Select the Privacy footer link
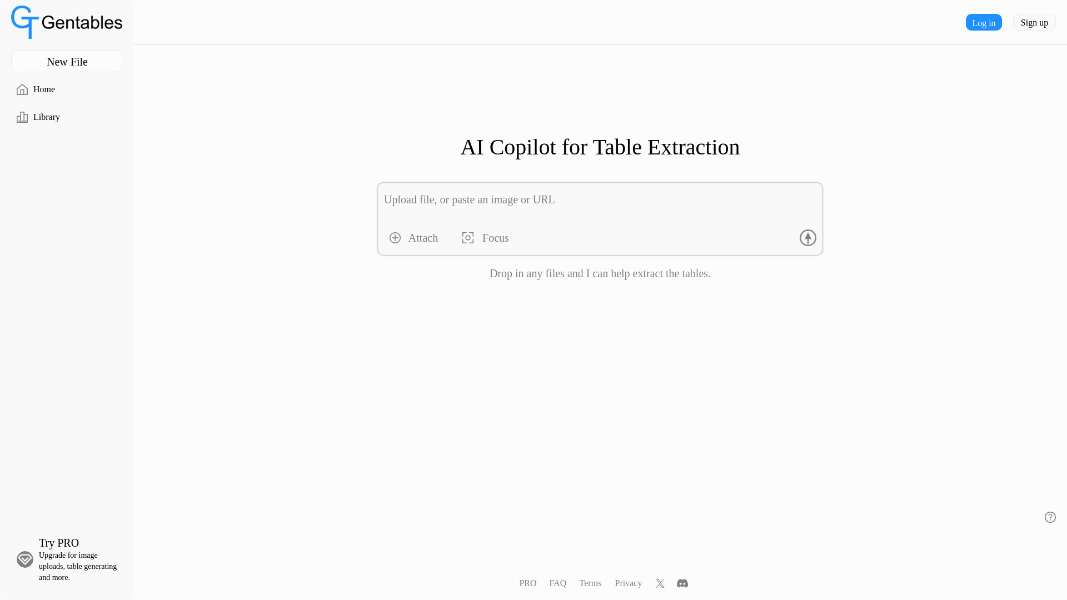The height and width of the screenshot is (600, 1067). coord(628,583)
